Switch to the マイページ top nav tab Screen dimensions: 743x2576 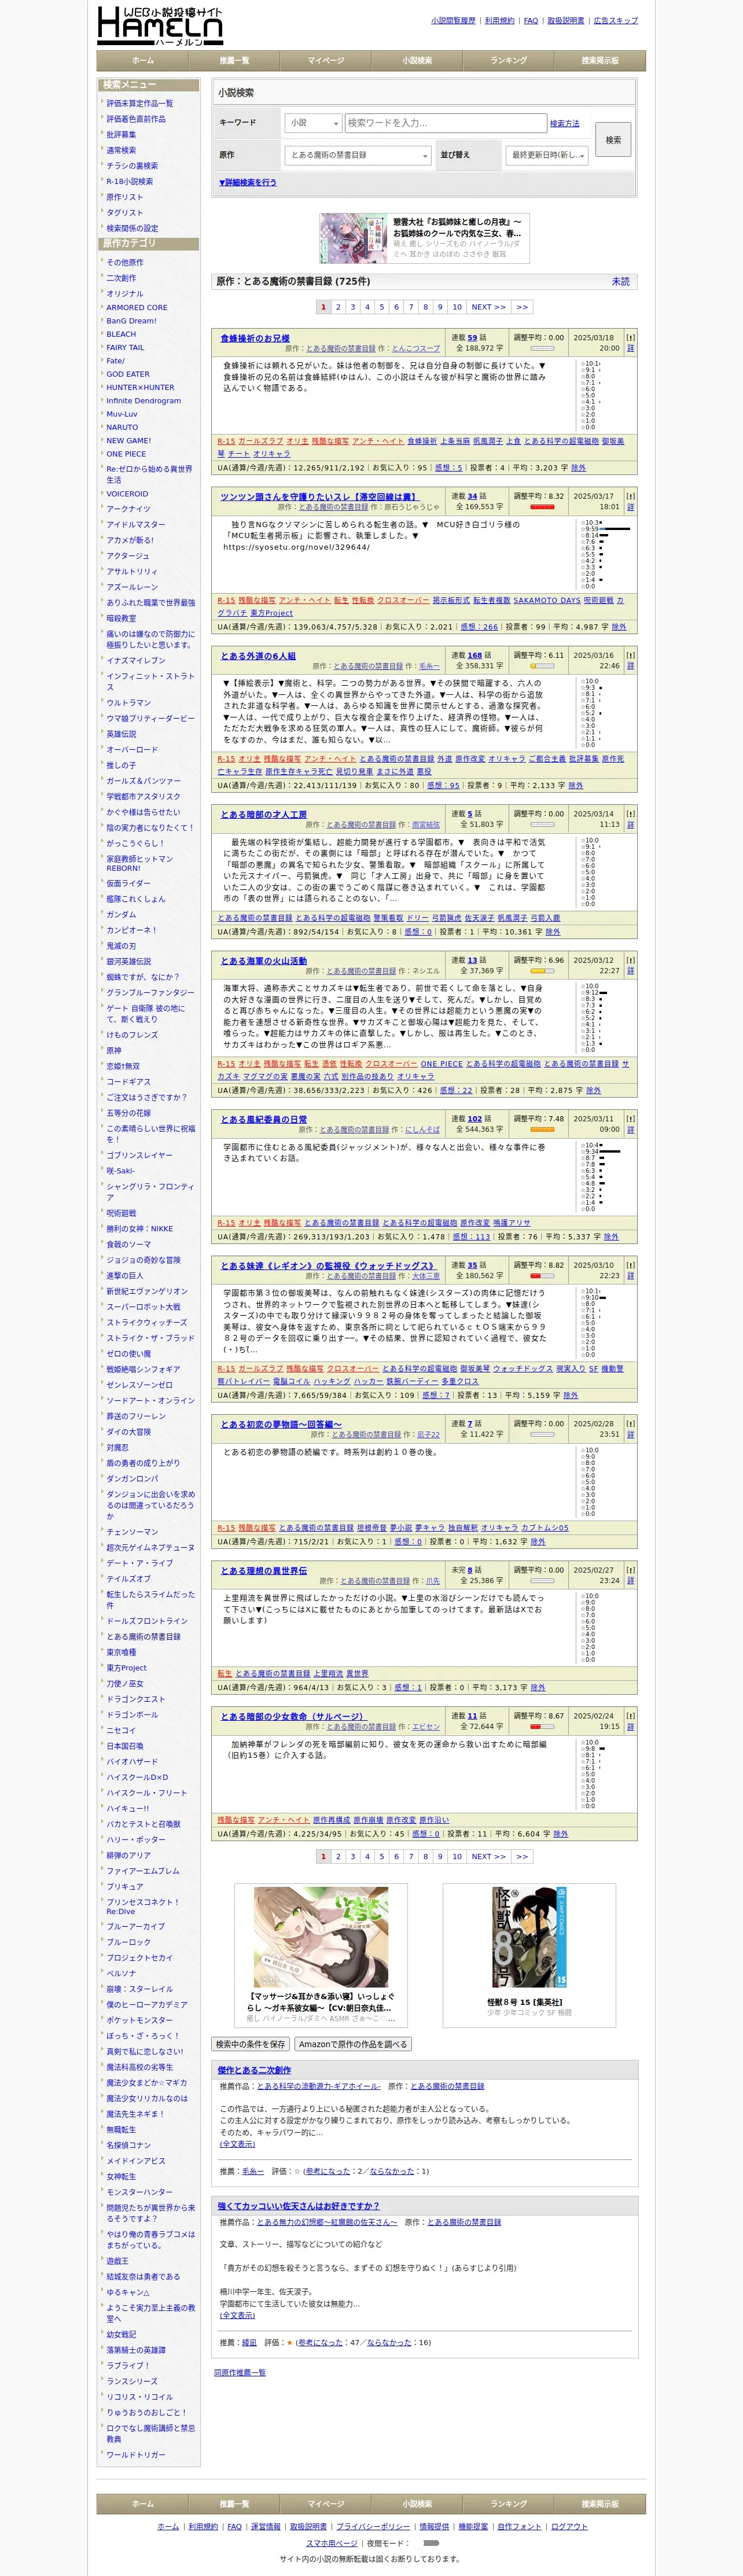(326, 60)
